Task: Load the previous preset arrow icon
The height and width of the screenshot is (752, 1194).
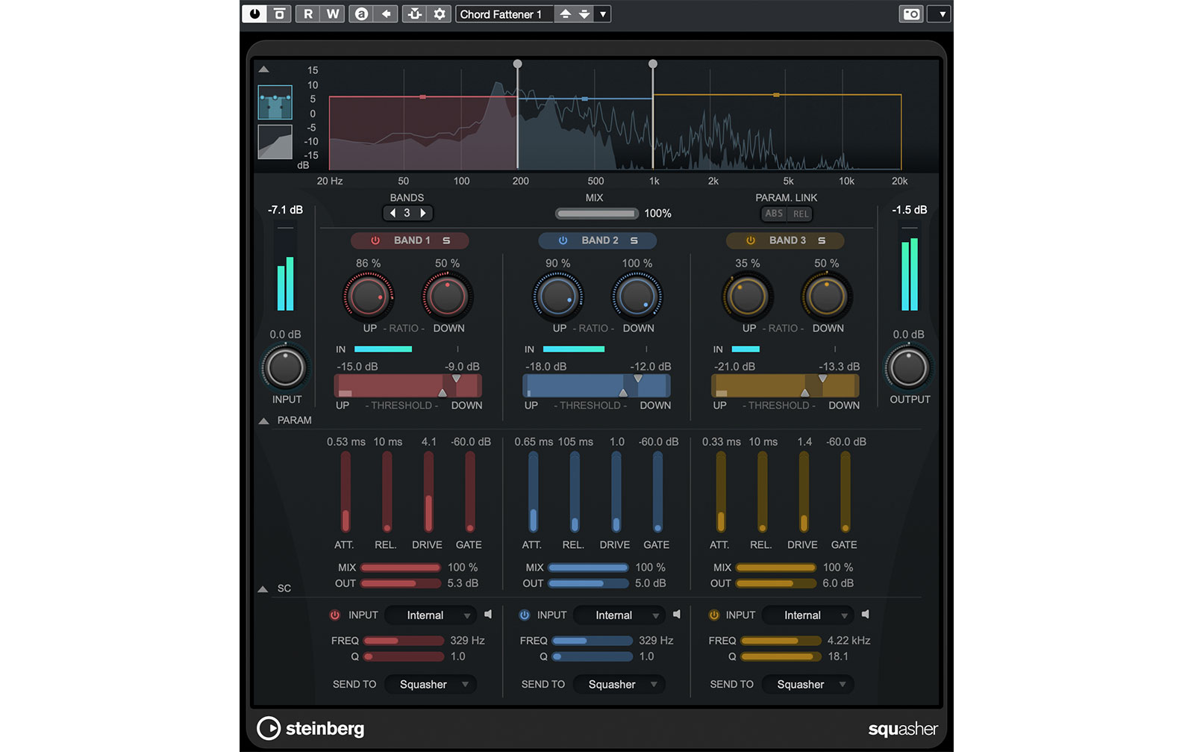Action: tap(565, 13)
